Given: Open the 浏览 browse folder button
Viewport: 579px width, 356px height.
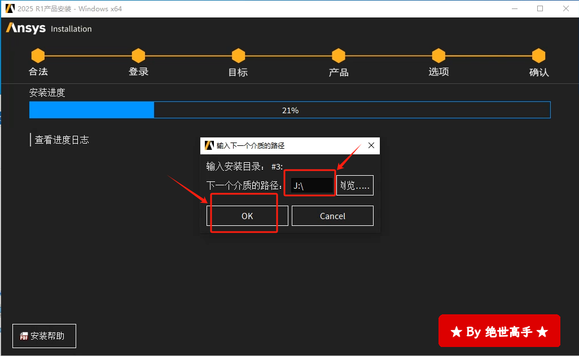Looking at the screenshot, I should coord(355,185).
